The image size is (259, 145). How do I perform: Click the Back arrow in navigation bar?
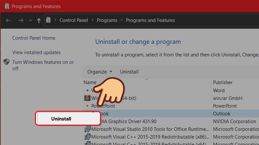[8, 20]
